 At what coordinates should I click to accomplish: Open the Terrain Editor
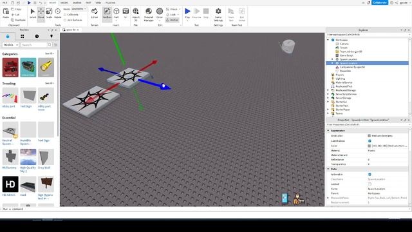coord(95,13)
